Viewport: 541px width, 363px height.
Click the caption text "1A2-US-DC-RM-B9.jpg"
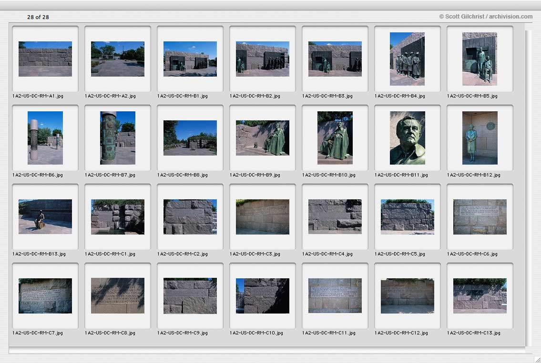coord(255,175)
